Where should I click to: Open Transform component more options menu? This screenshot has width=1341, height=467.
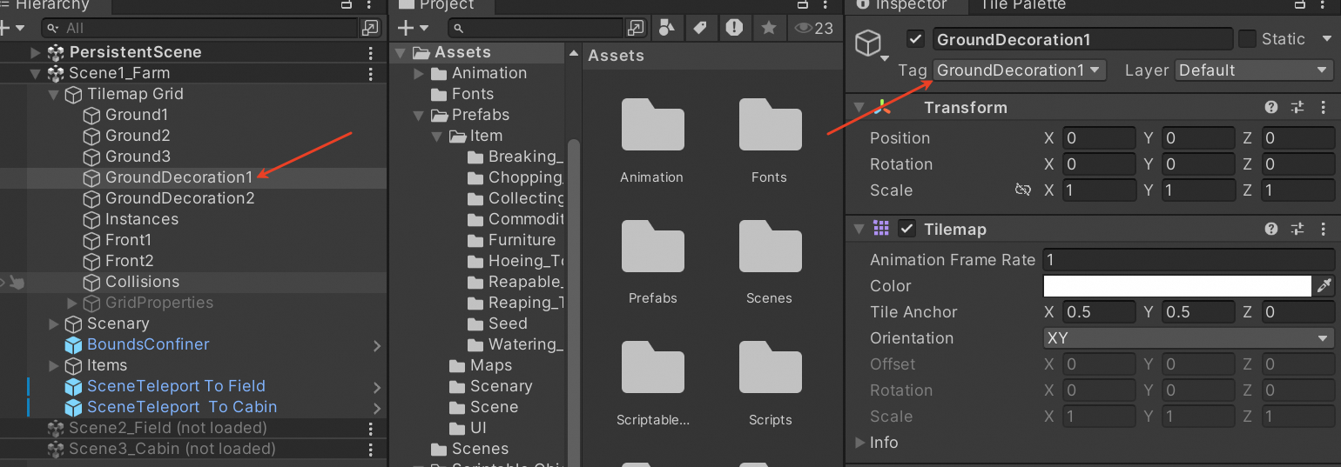(1324, 107)
